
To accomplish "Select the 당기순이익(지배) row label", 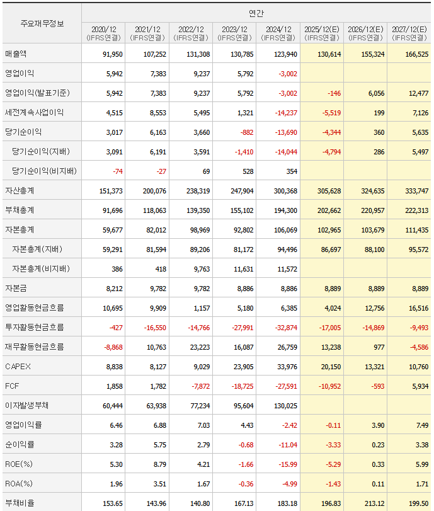I will (x=41, y=152).
